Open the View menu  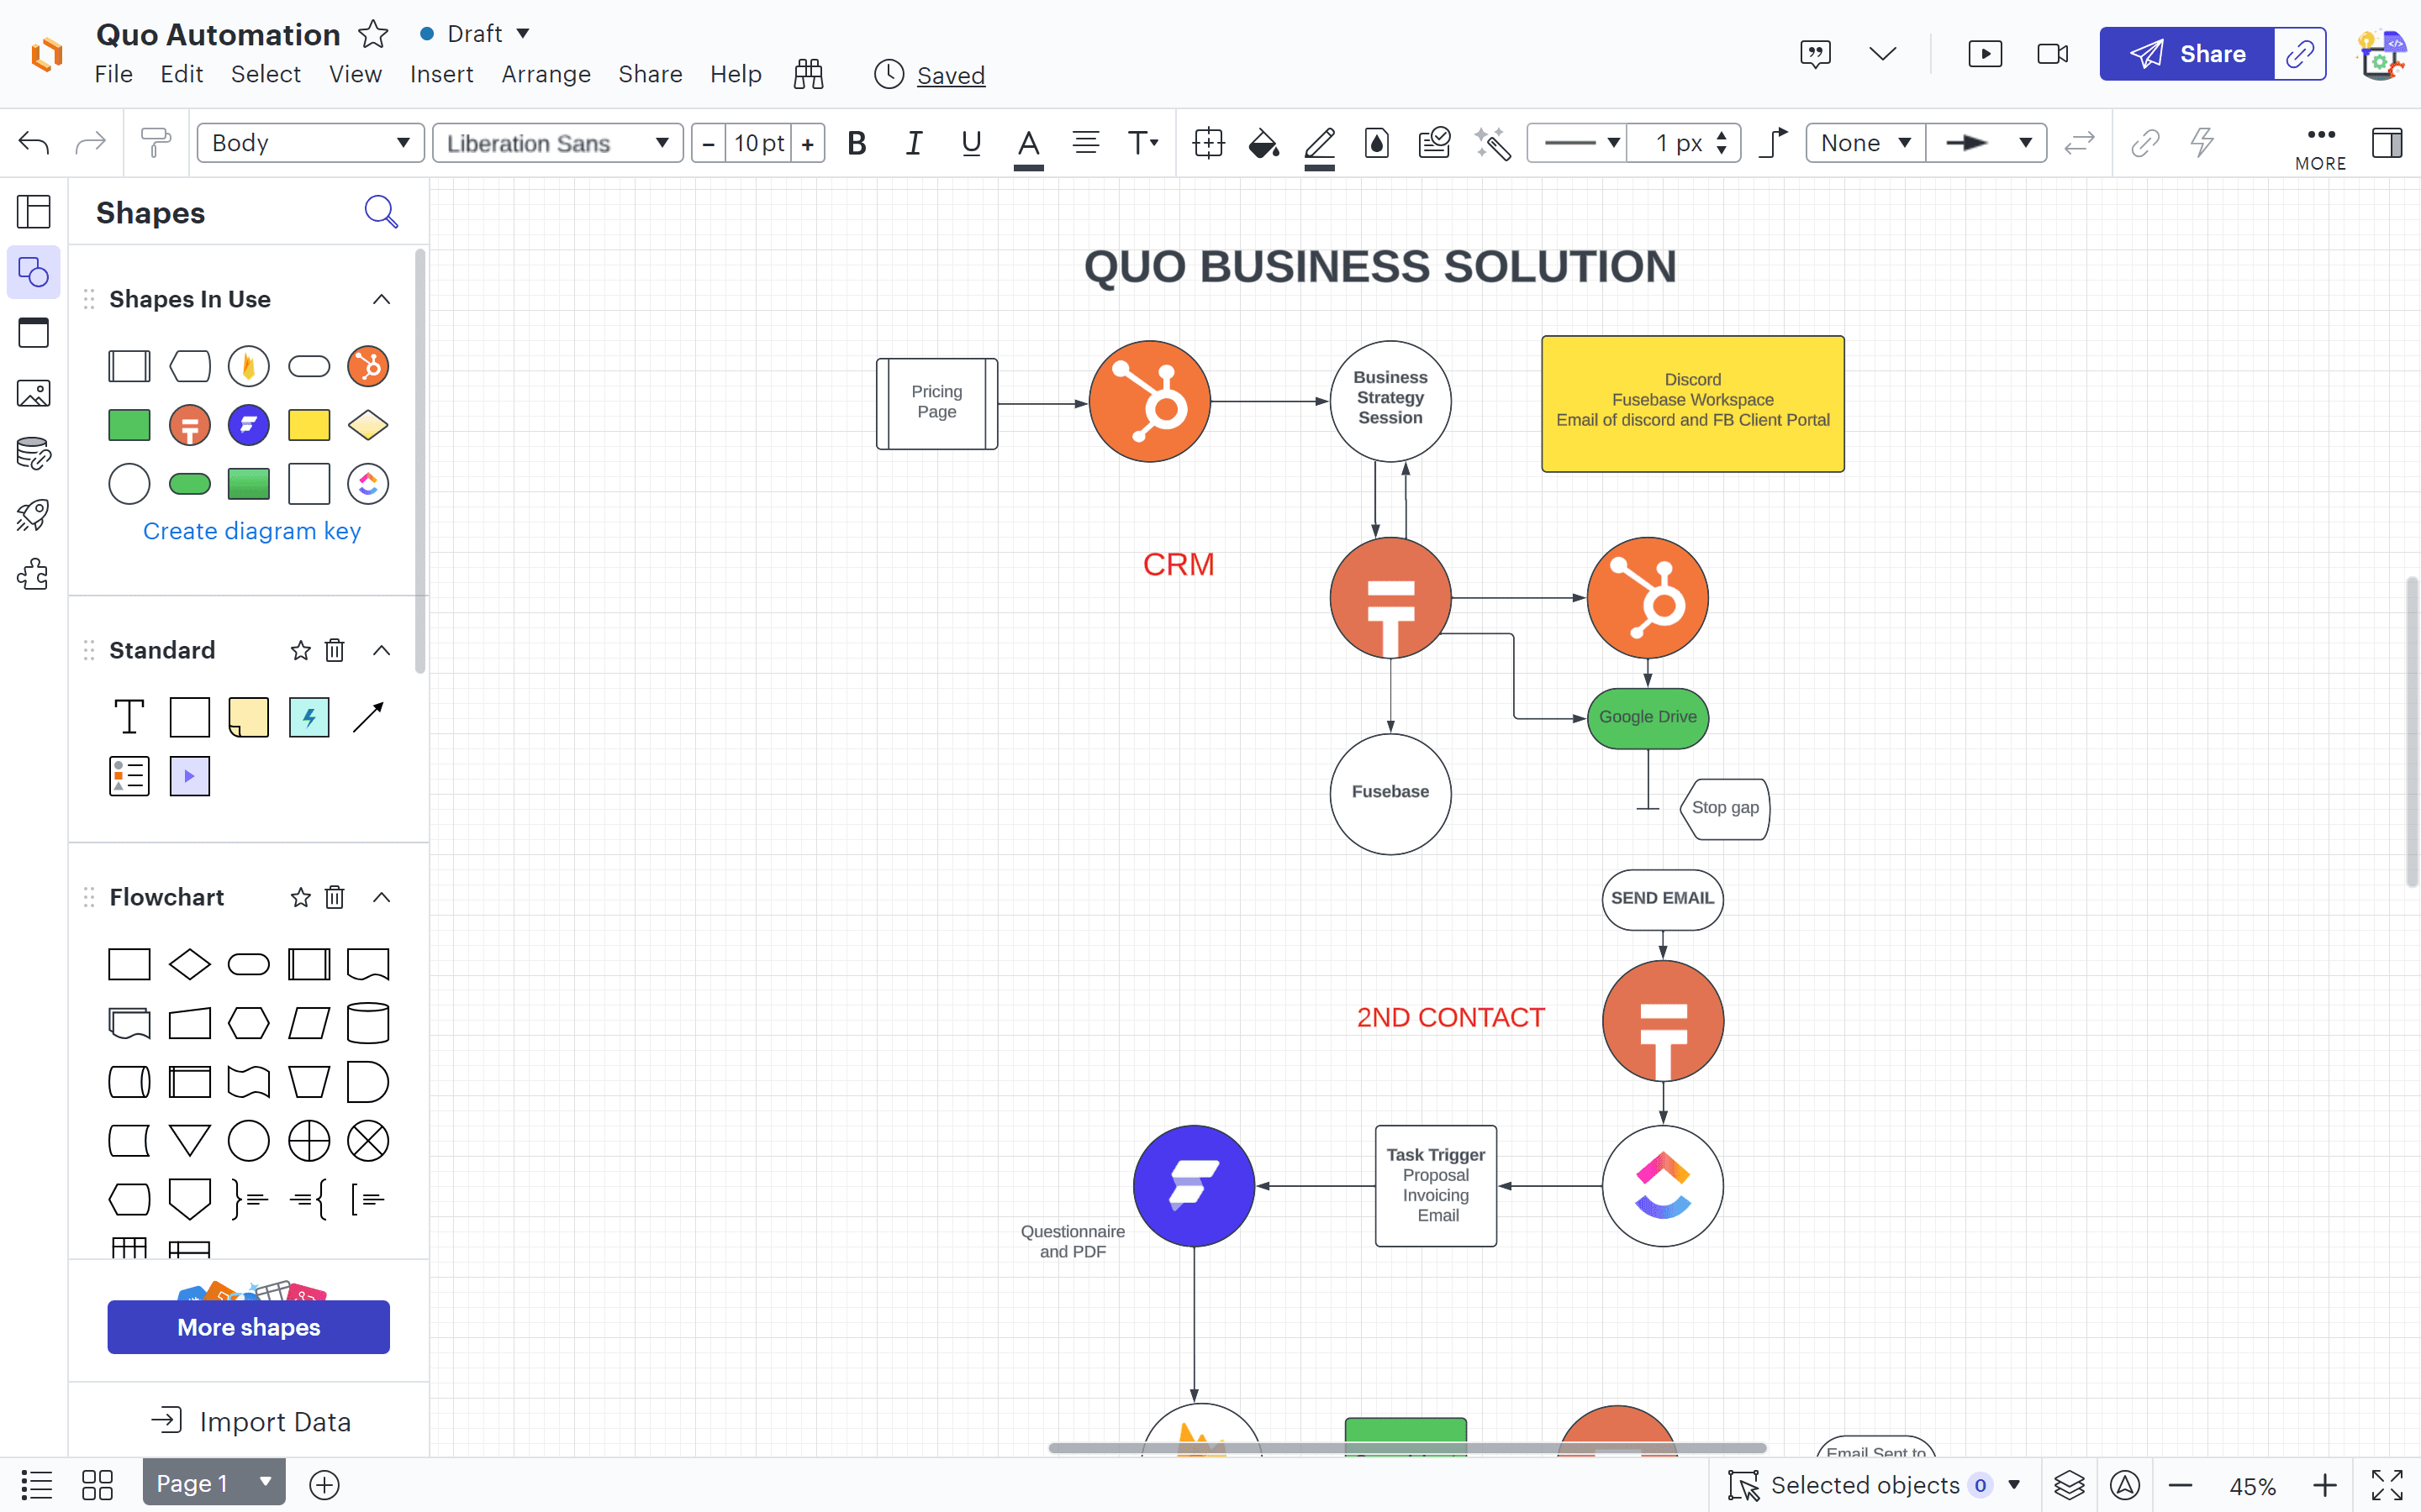pyautogui.click(x=355, y=74)
